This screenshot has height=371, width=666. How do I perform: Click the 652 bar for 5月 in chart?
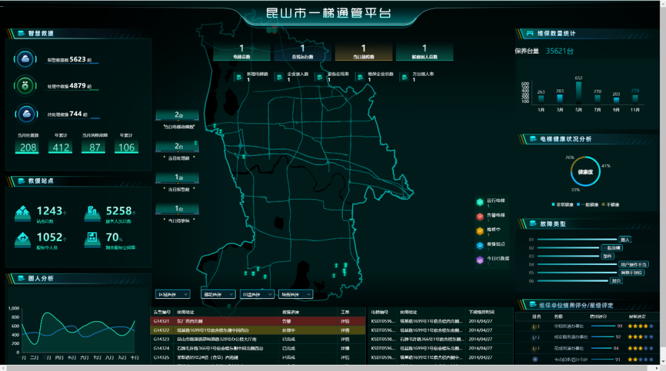[x=578, y=92]
